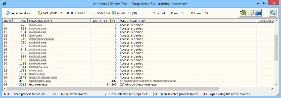The height and width of the screenshot is (98, 281).
Task: Click the blue house home icon
Action: click(272, 13)
